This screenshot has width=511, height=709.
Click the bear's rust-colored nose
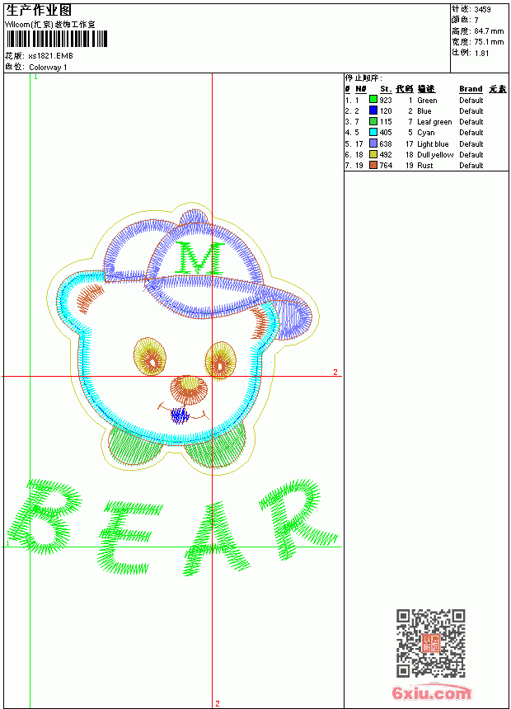point(190,389)
